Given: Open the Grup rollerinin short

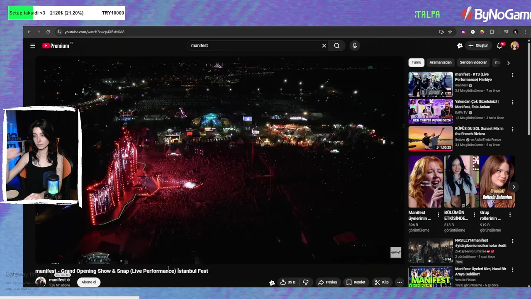Looking at the screenshot, I should point(497,181).
